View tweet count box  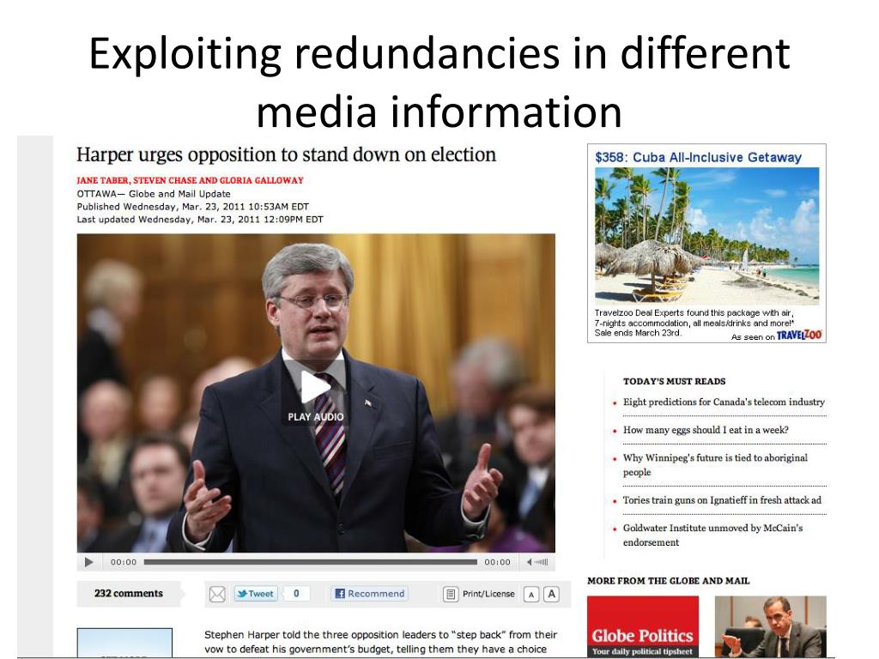296,594
